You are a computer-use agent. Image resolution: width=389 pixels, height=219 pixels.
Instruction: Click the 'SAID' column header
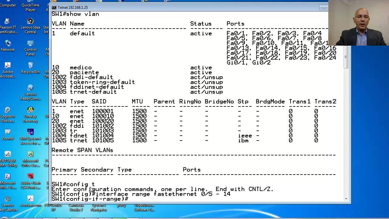point(99,102)
